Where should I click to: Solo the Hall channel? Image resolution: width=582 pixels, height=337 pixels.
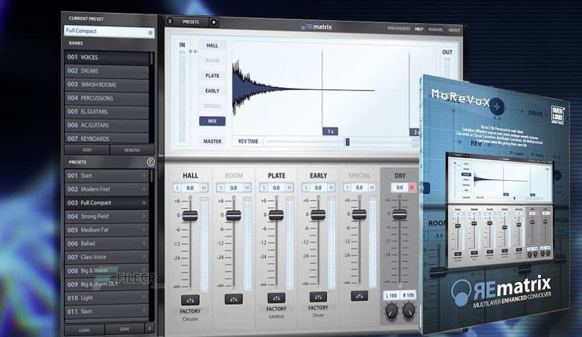tap(177, 188)
